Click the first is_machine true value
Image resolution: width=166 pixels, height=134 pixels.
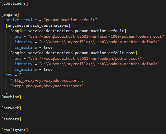pyautogui.click(x=48, y=47)
